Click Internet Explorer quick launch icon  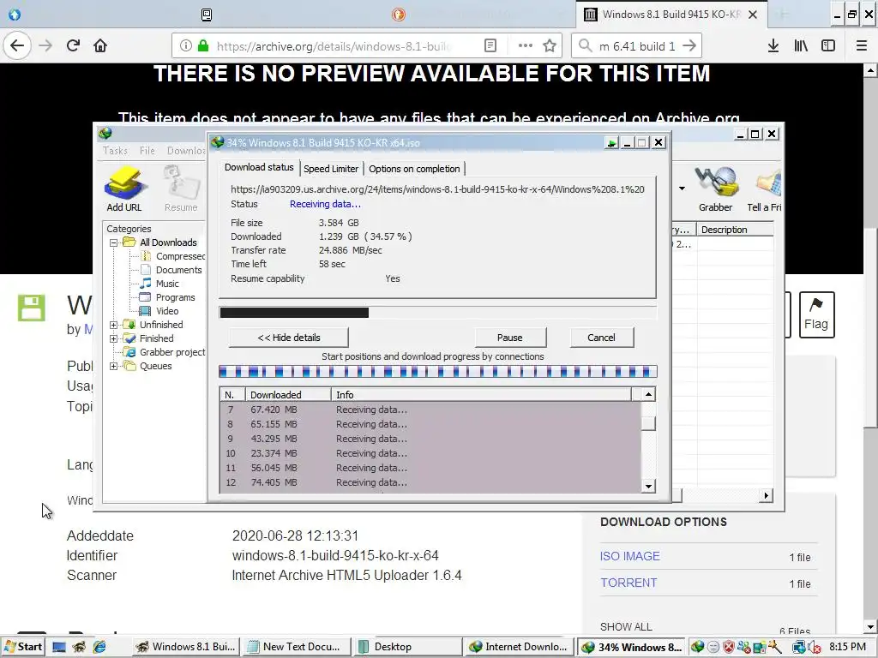99,647
